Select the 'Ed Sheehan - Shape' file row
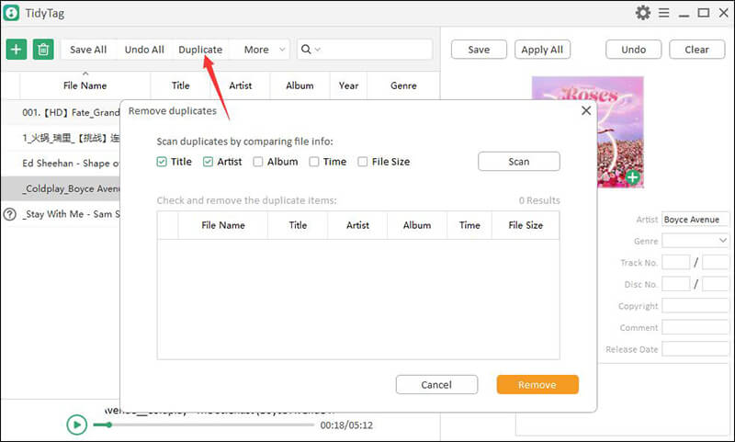The height and width of the screenshot is (442, 735). tap(61, 164)
